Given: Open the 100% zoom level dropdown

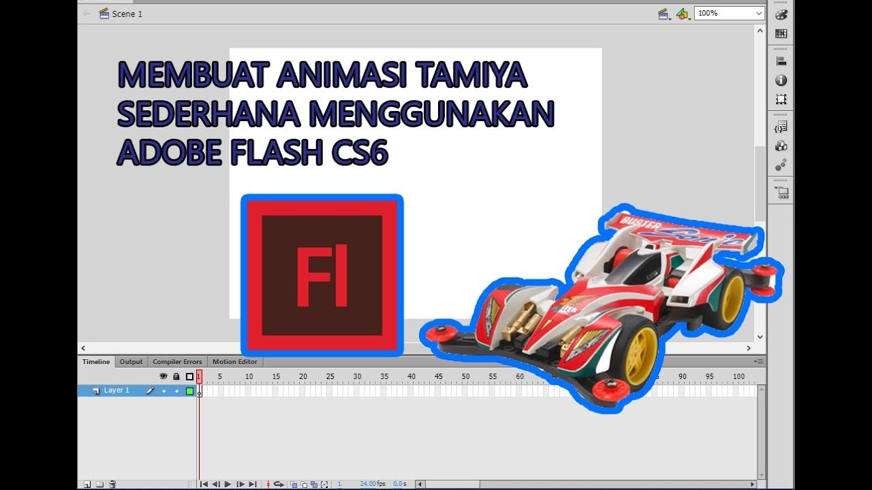Looking at the screenshot, I should pos(730,13).
